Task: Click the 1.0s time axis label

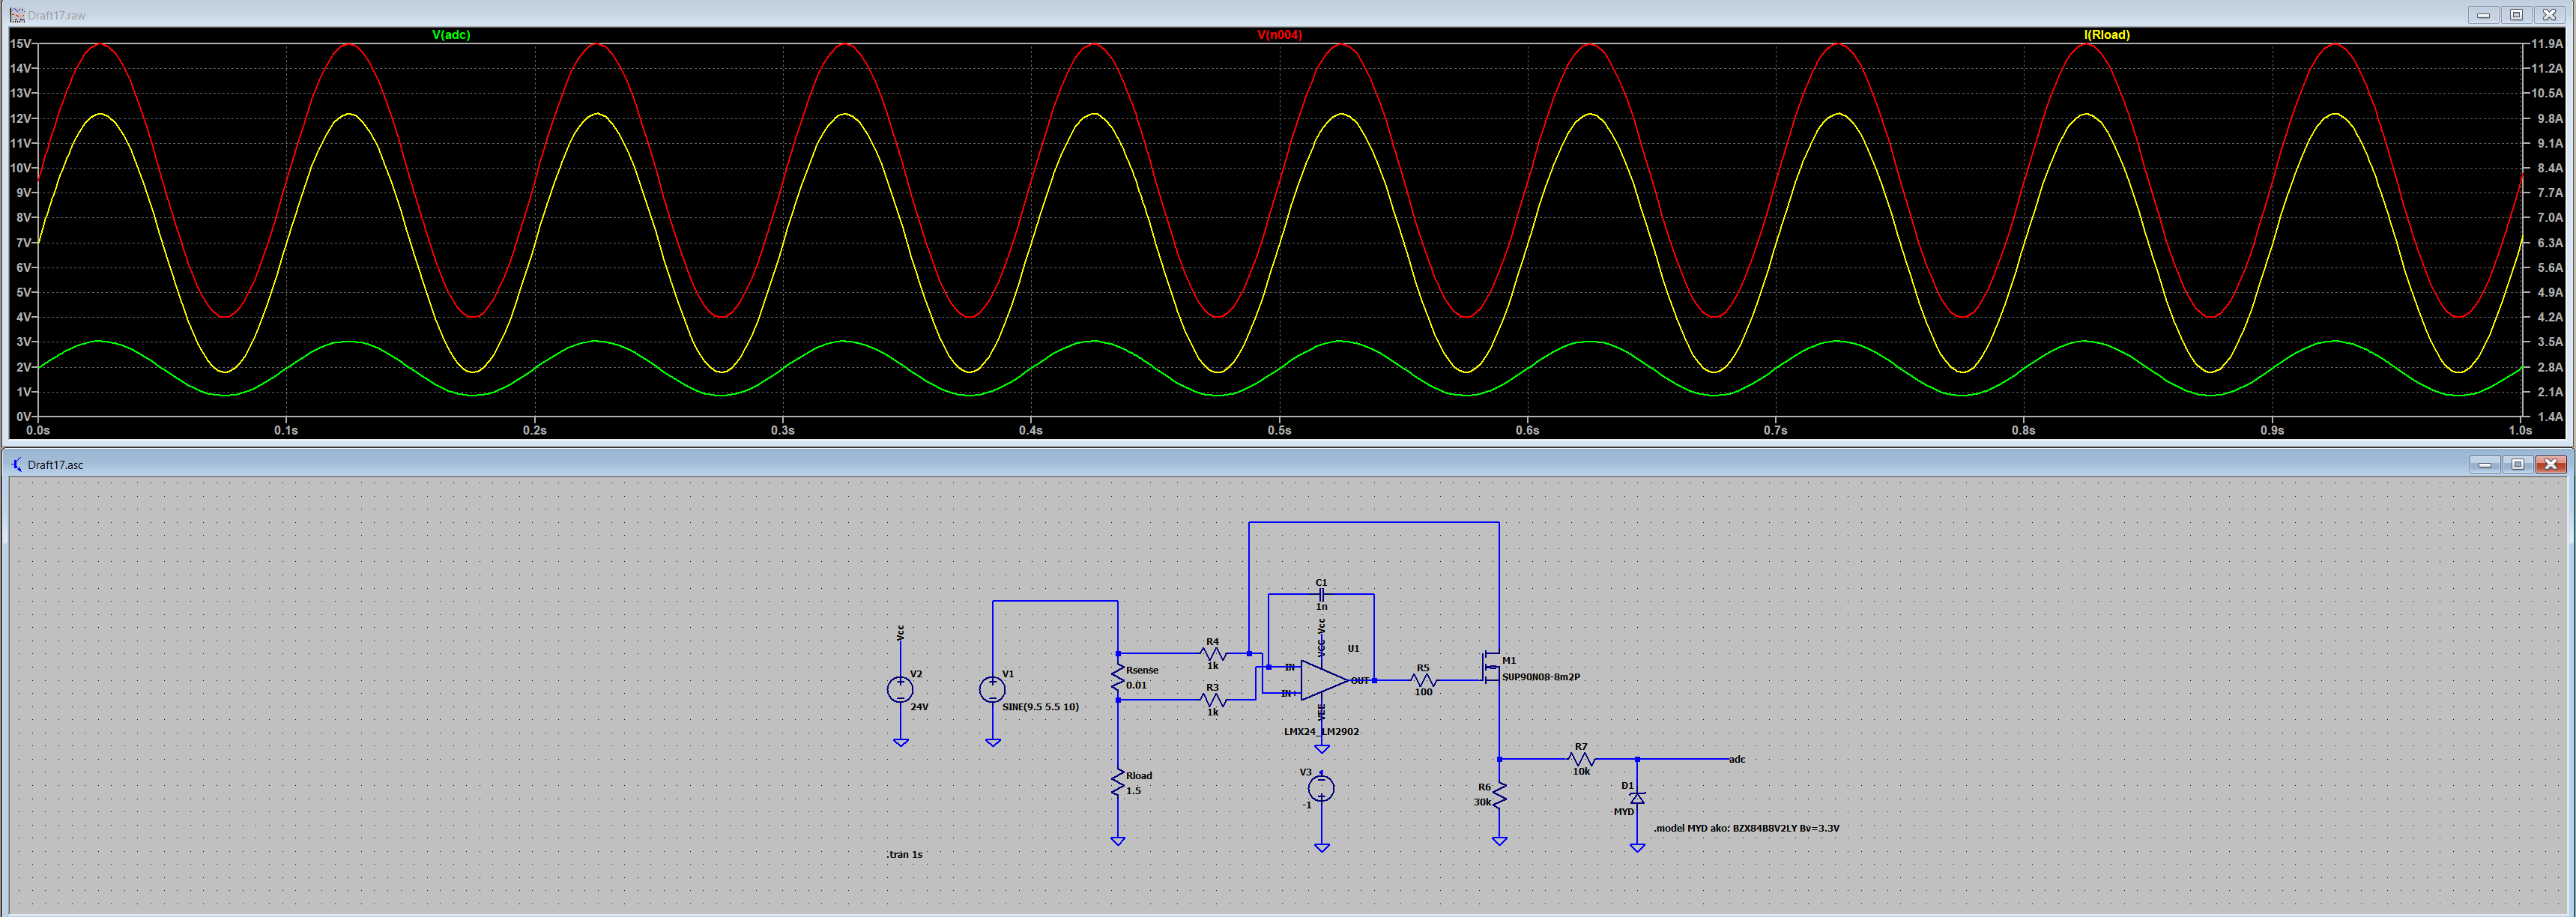Action: pyautogui.click(x=2520, y=431)
